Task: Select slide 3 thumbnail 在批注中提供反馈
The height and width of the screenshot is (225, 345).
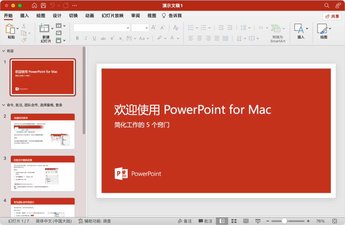Action: [x=43, y=173]
